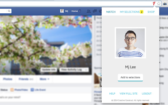Viewport: 168px width, 105px height.
Task: Go to Mj profile link
Action: [67, 11]
